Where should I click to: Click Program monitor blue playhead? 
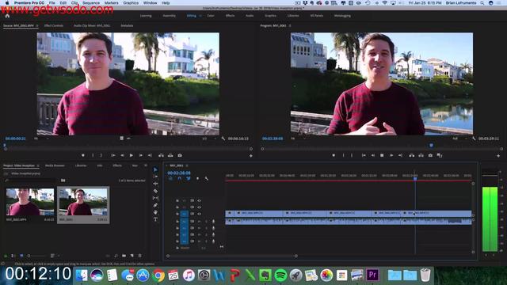(x=431, y=146)
